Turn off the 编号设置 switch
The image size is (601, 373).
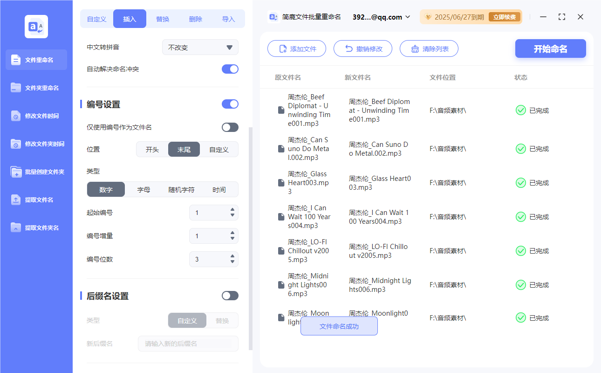tap(230, 104)
